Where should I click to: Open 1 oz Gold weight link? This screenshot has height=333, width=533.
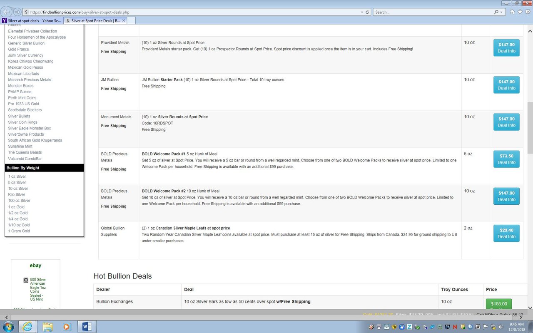click(16, 207)
